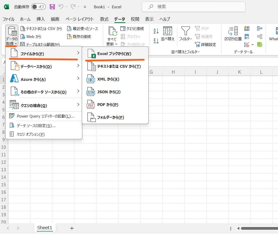
Task: Switch to the 数式 tab
Action: [104, 19]
